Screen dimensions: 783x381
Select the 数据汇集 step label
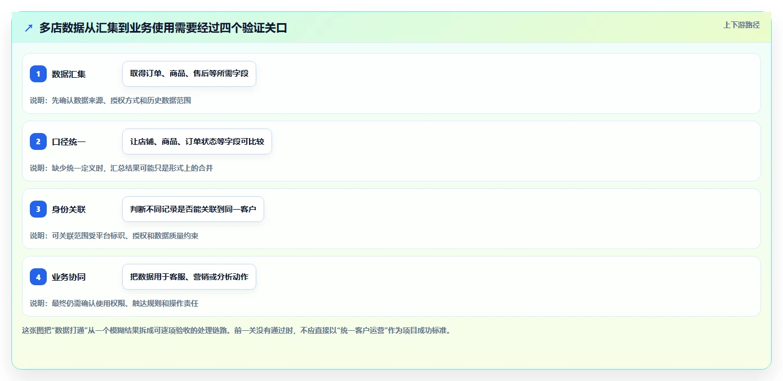pyautogui.click(x=69, y=74)
